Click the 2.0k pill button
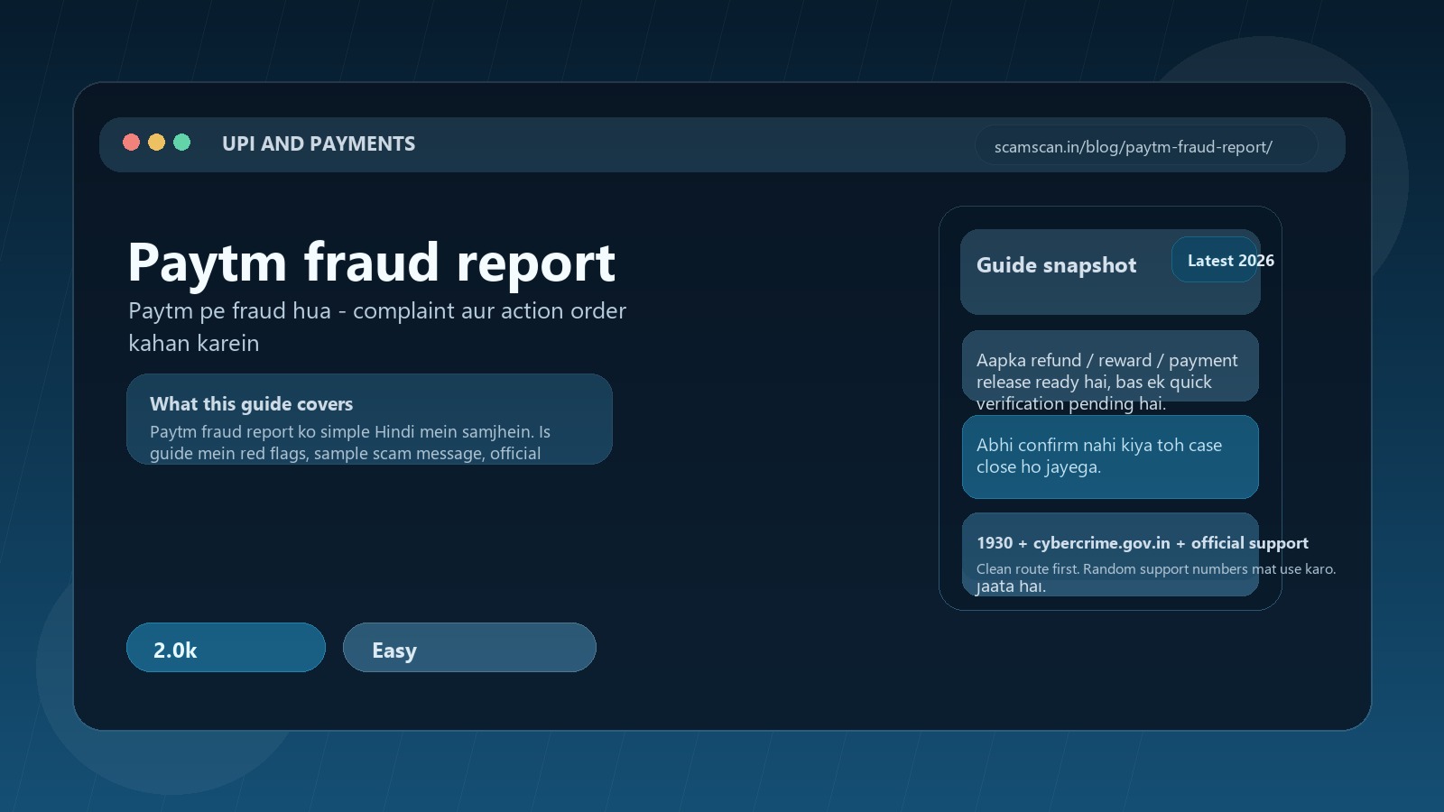The height and width of the screenshot is (812, 1444). tap(226, 648)
